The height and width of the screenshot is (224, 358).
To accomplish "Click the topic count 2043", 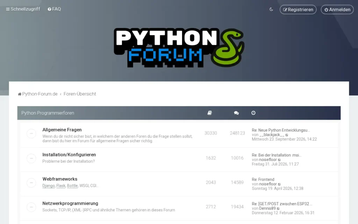I will pyautogui.click(x=211, y=182).
